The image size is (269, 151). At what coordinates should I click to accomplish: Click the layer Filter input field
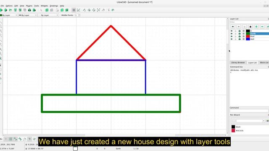[249, 22]
